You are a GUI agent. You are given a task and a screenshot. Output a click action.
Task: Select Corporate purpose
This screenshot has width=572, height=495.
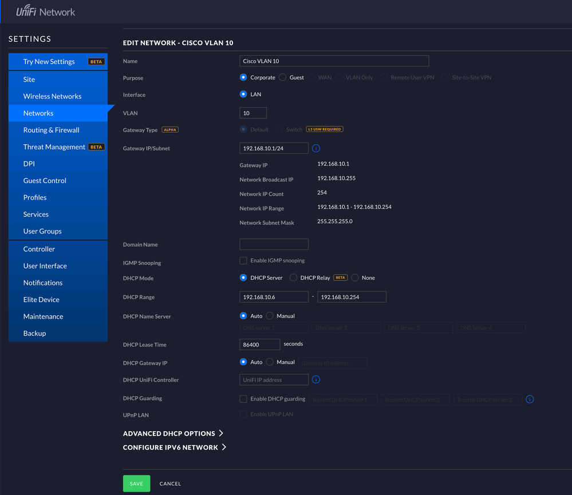(243, 77)
